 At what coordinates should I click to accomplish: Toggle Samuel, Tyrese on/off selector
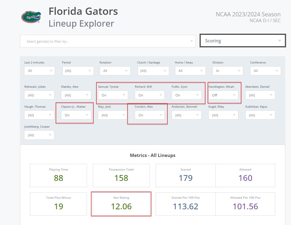click(113, 95)
